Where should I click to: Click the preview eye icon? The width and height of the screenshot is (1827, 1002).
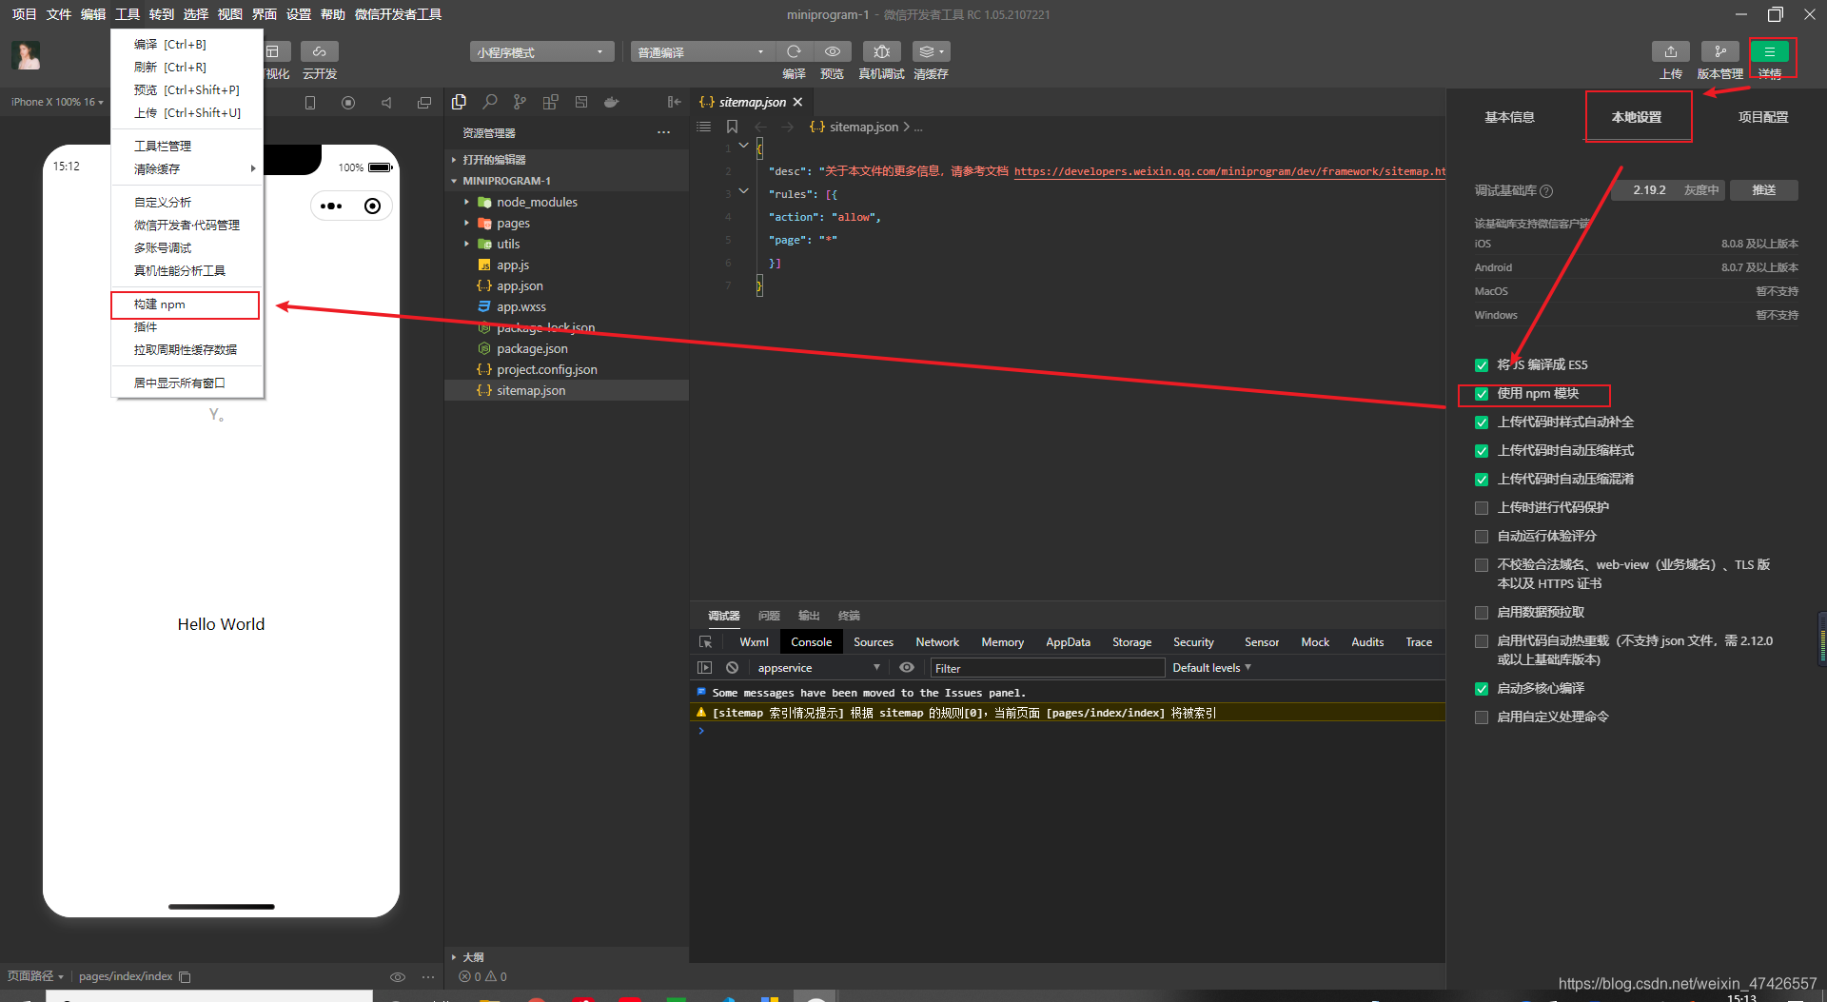(x=833, y=51)
